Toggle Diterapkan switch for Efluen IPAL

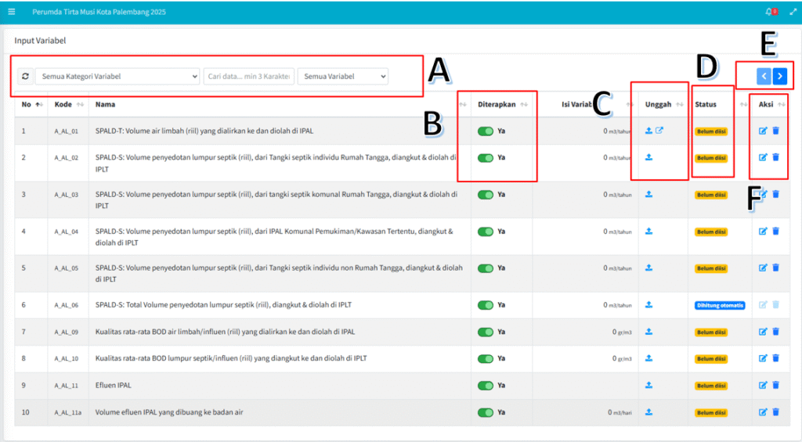(x=486, y=385)
